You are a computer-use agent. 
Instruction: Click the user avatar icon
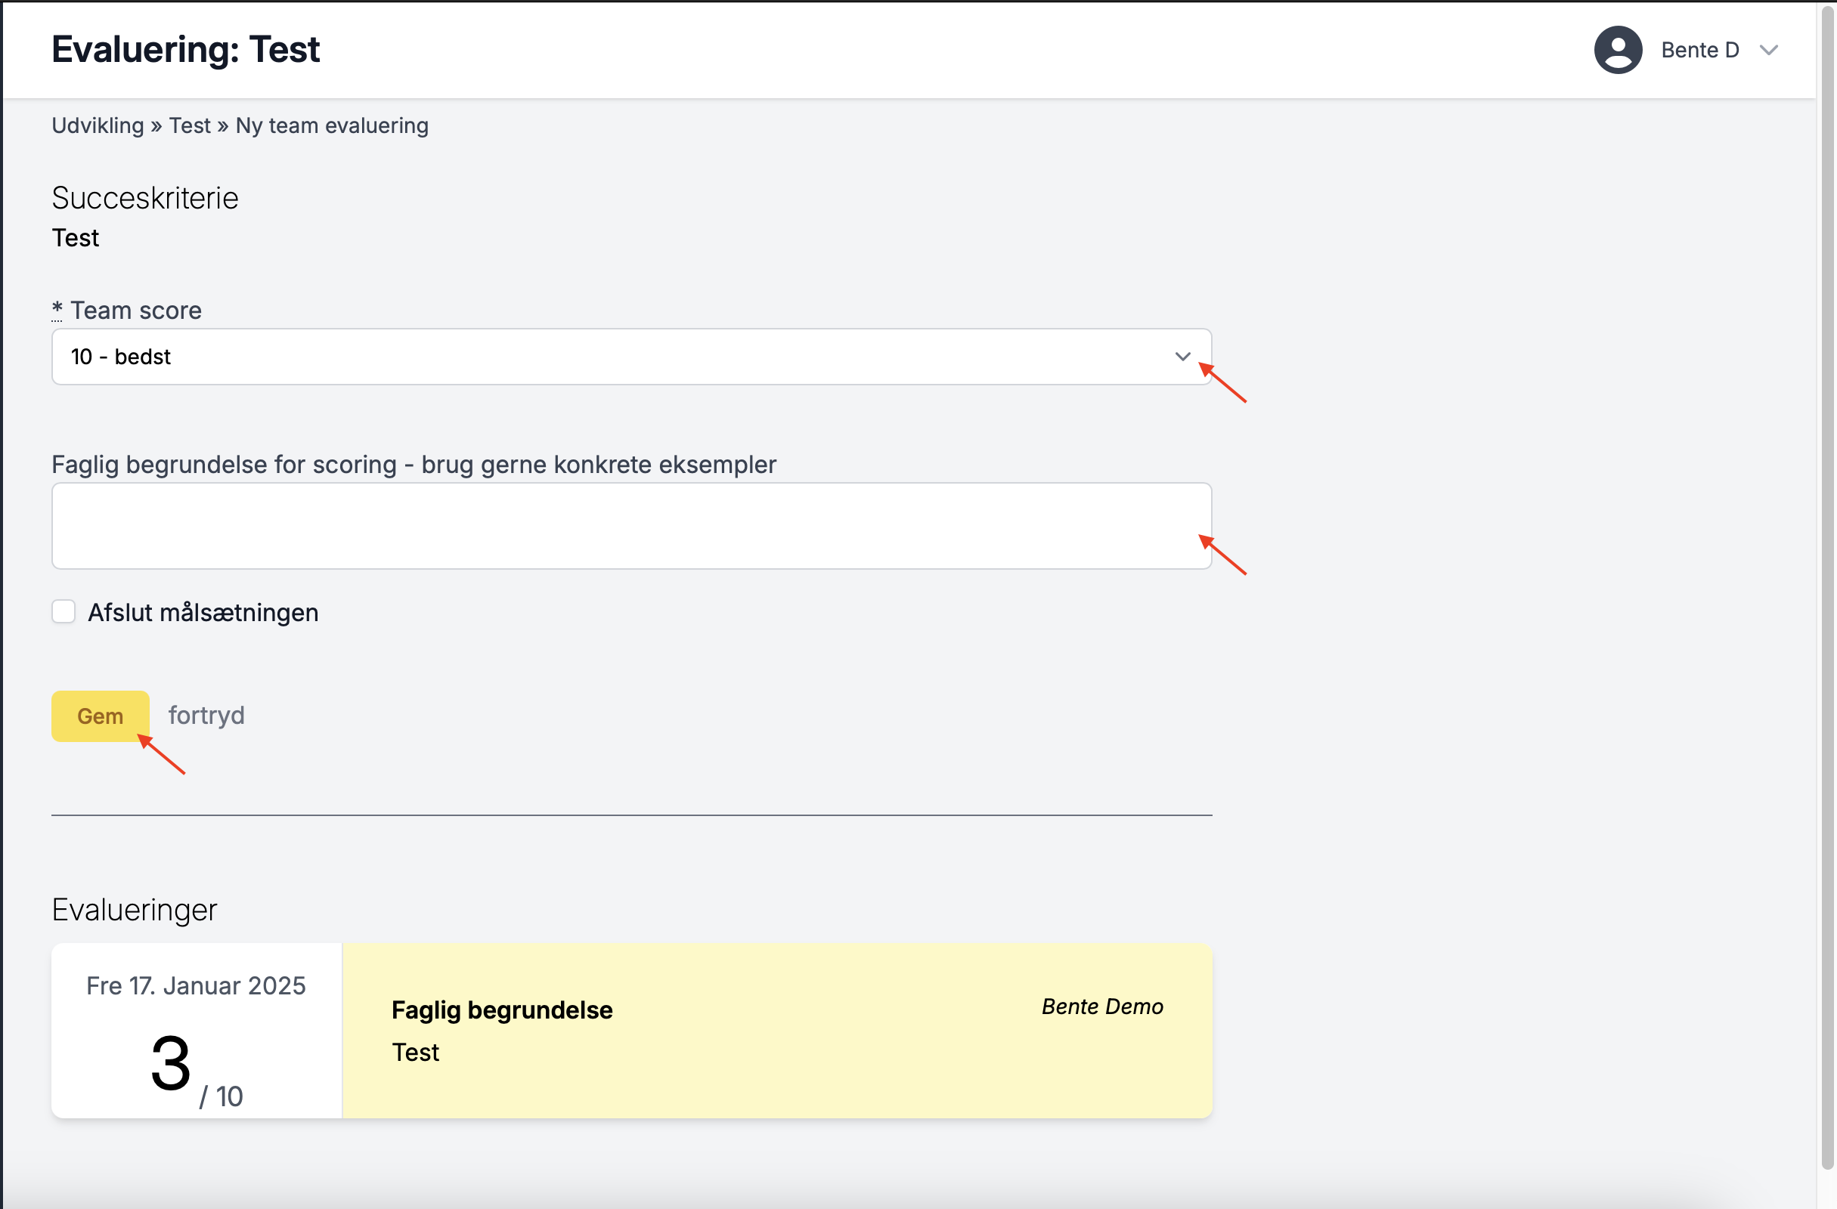click(1618, 50)
